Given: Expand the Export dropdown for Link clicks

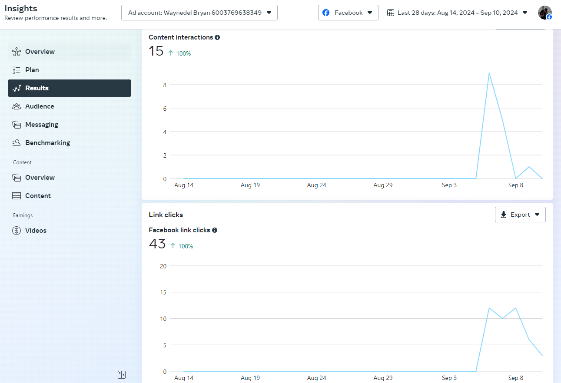Looking at the screenshot, I should click(x=520, y=215).
